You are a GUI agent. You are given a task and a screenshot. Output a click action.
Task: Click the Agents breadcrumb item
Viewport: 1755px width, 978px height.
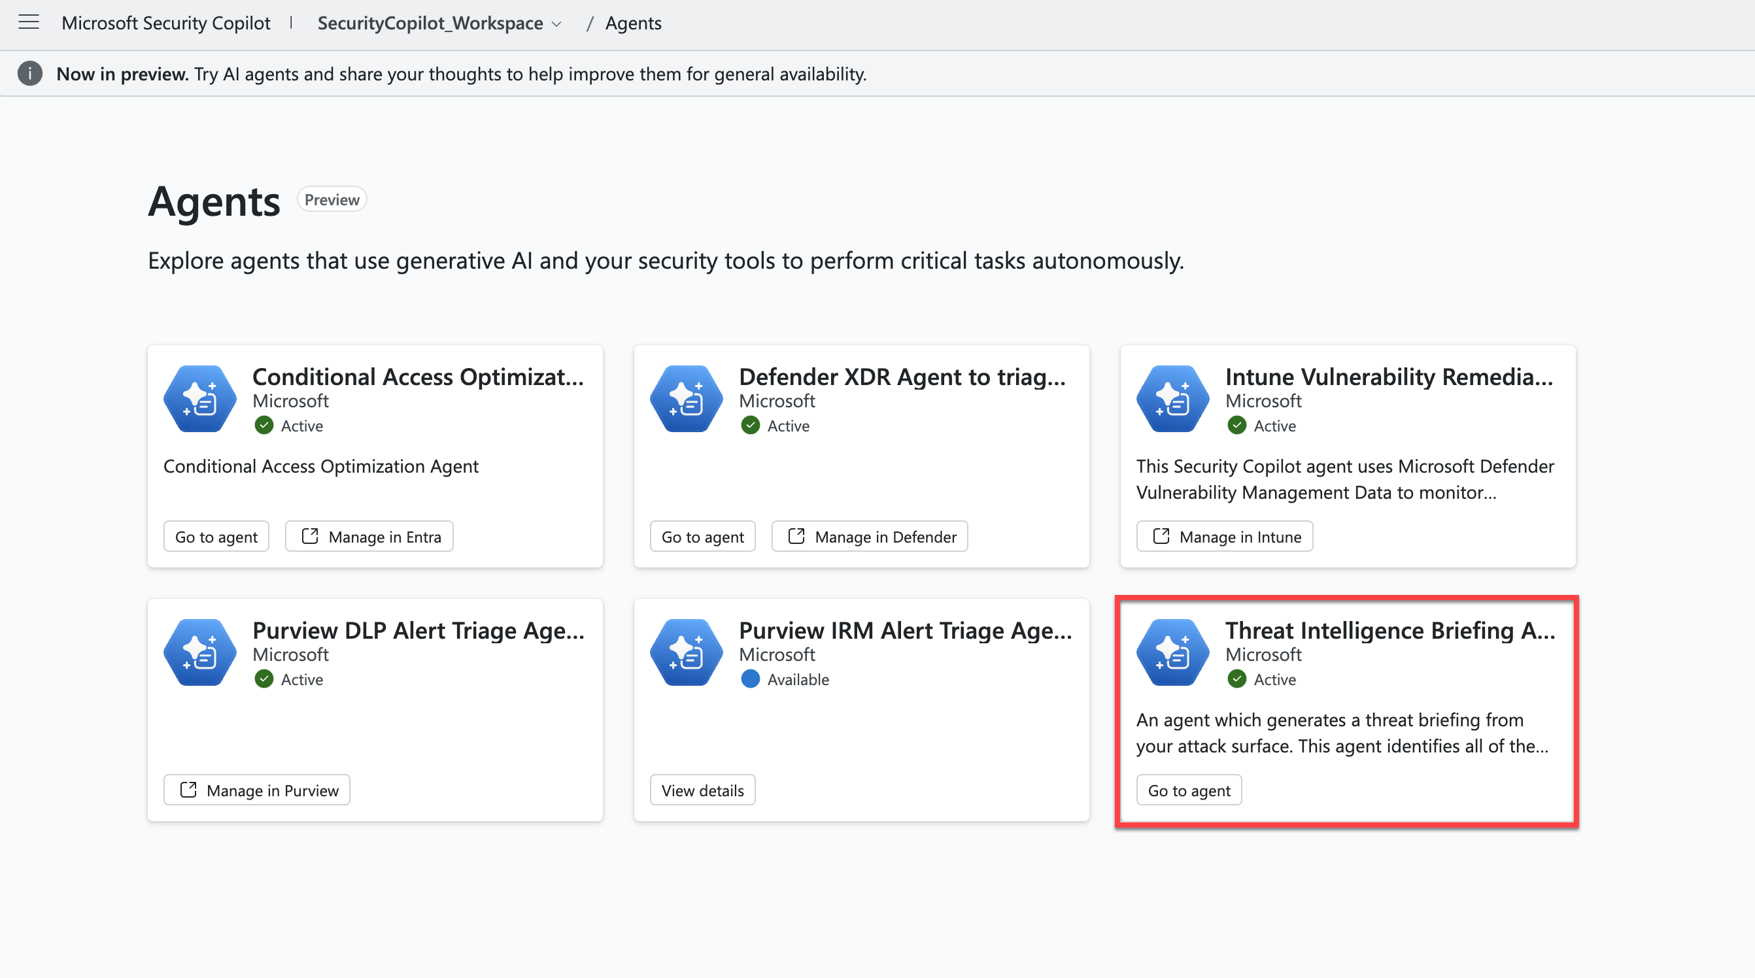(x=633, y=23)
